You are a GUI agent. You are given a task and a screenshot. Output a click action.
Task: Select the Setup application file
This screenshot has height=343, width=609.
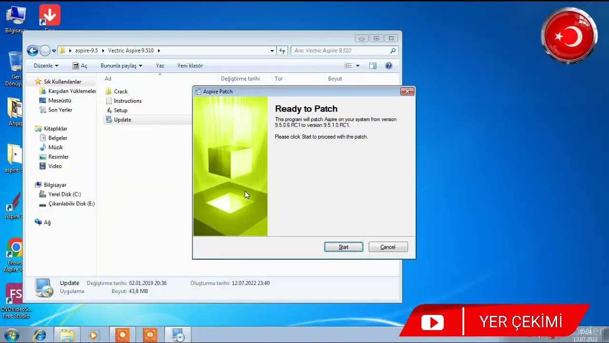click(120, 110)
